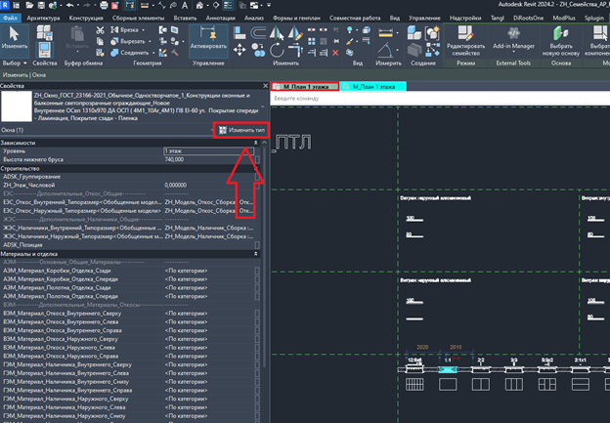The image size is (610, 423).
Task: Toggle the checkbox beside ADSK_Группирование
Action: pos(257,177)
